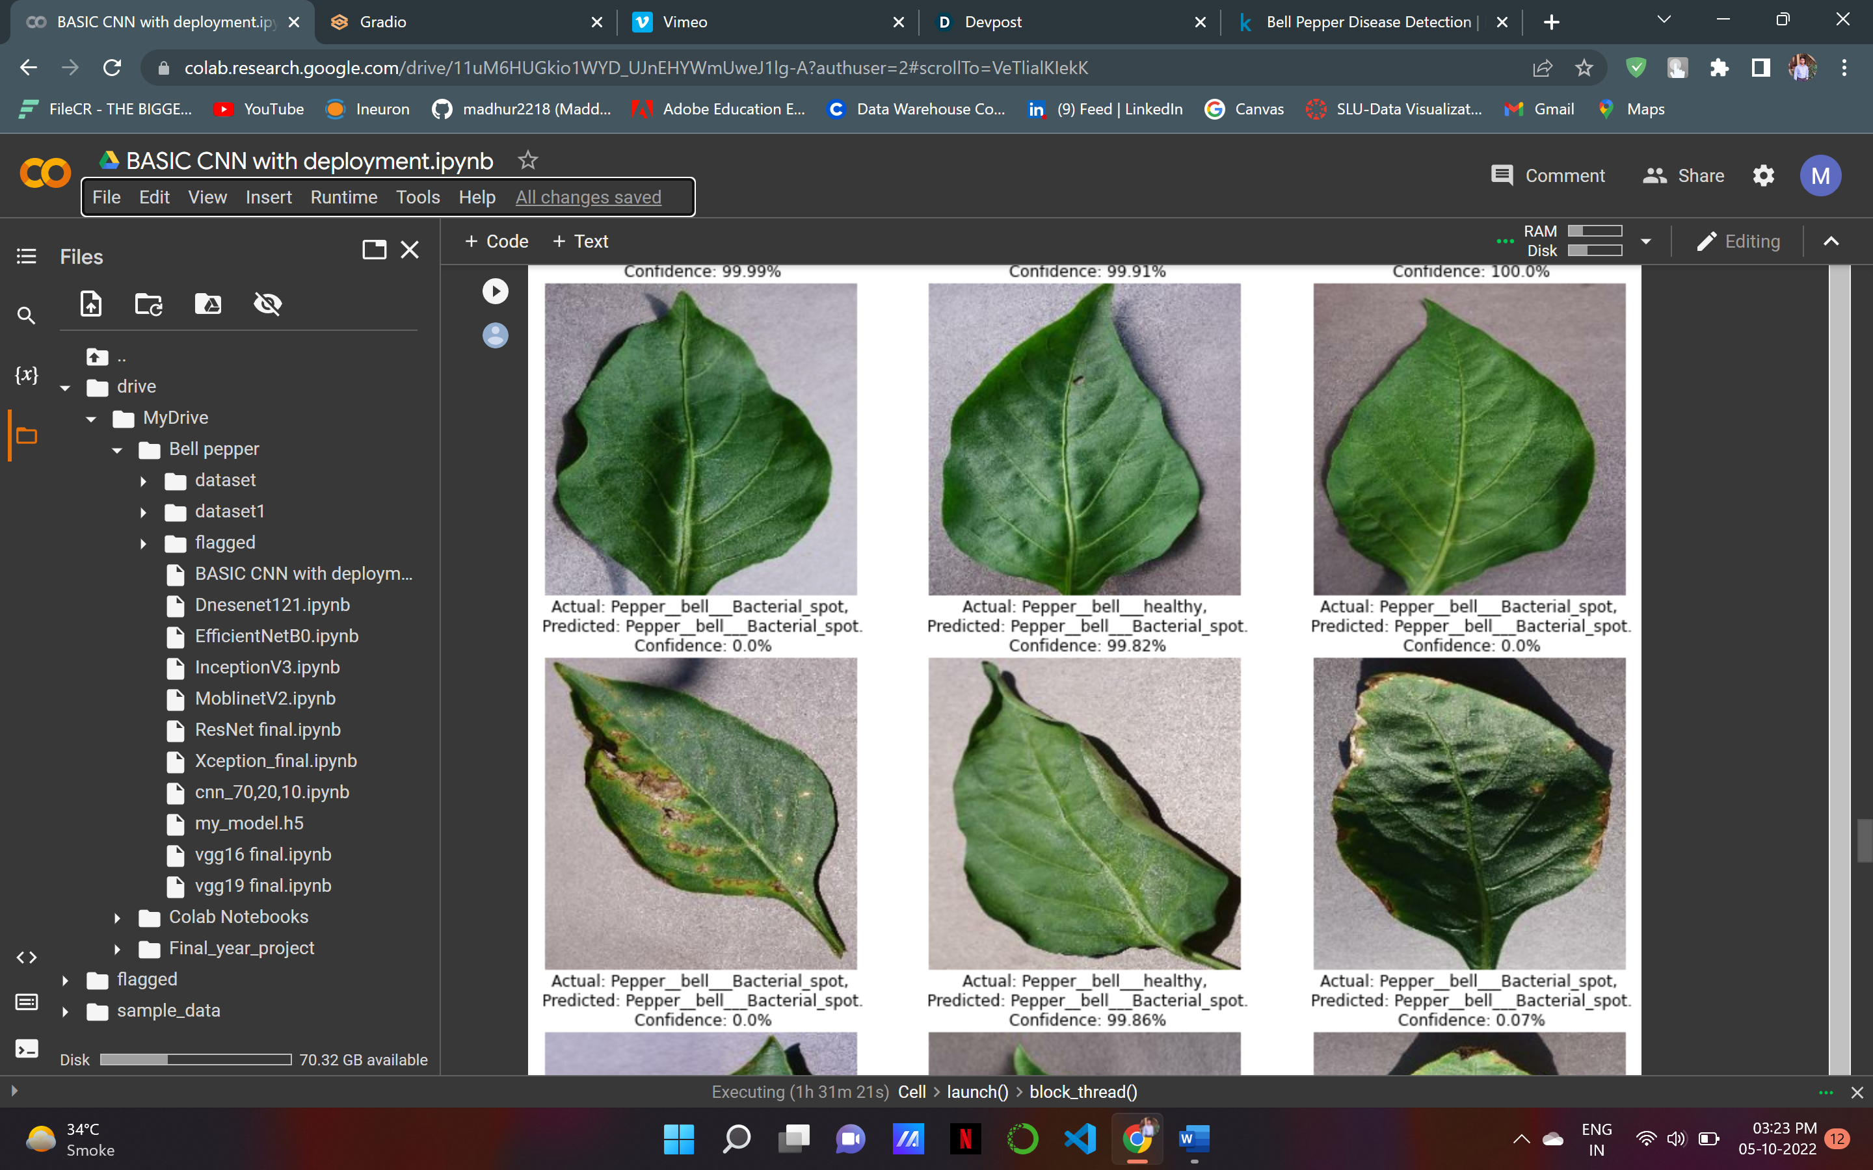
Task: Open the settings gear in Colab header
Action: pos(1763,175)
